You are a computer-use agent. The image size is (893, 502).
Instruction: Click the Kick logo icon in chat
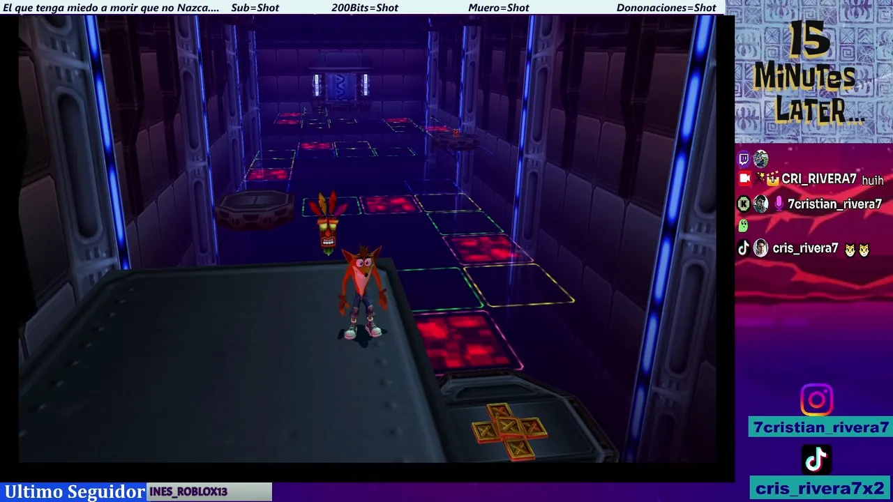coord(744,204)
